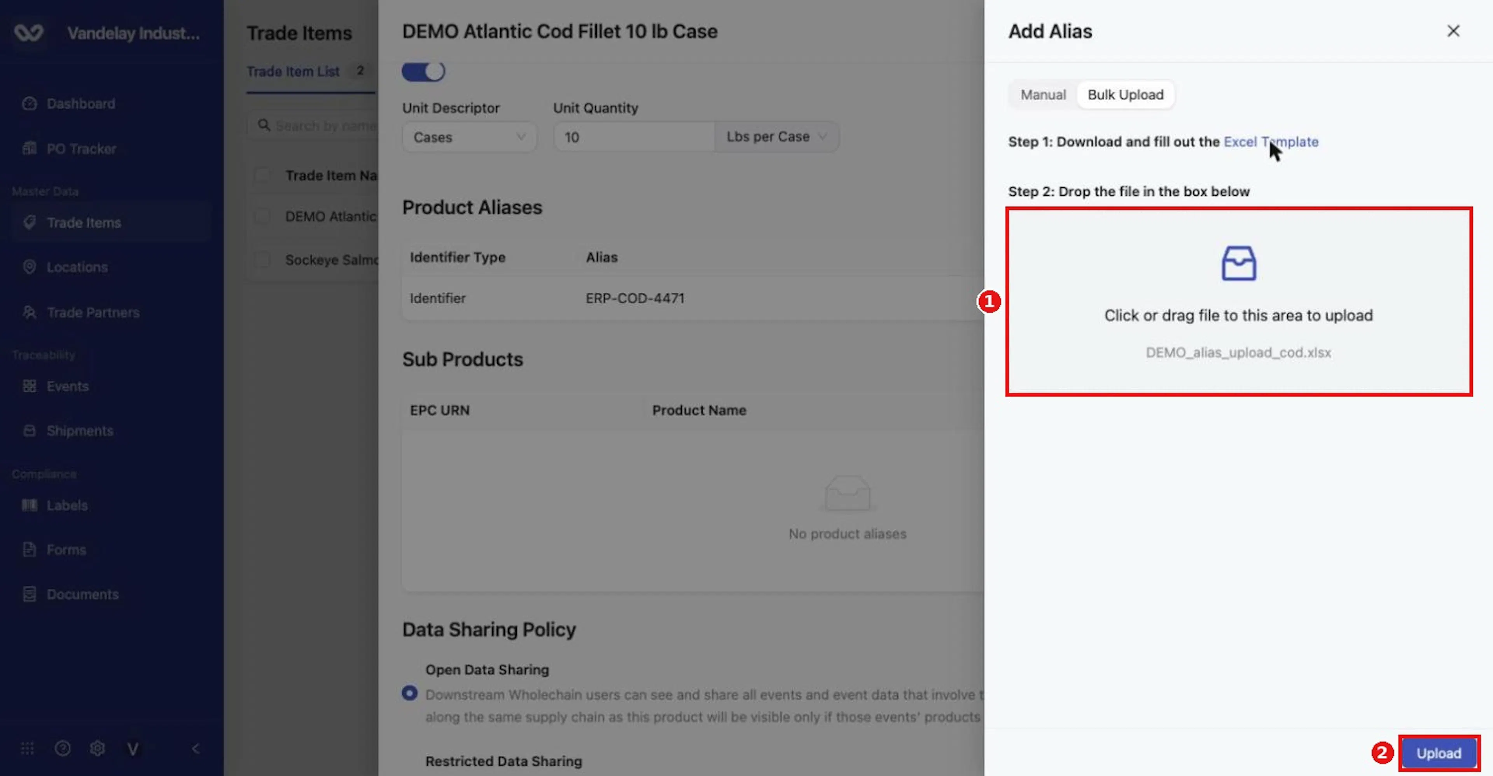Download the Excel Template link

pyautogui.click(x=1271, y=142)
